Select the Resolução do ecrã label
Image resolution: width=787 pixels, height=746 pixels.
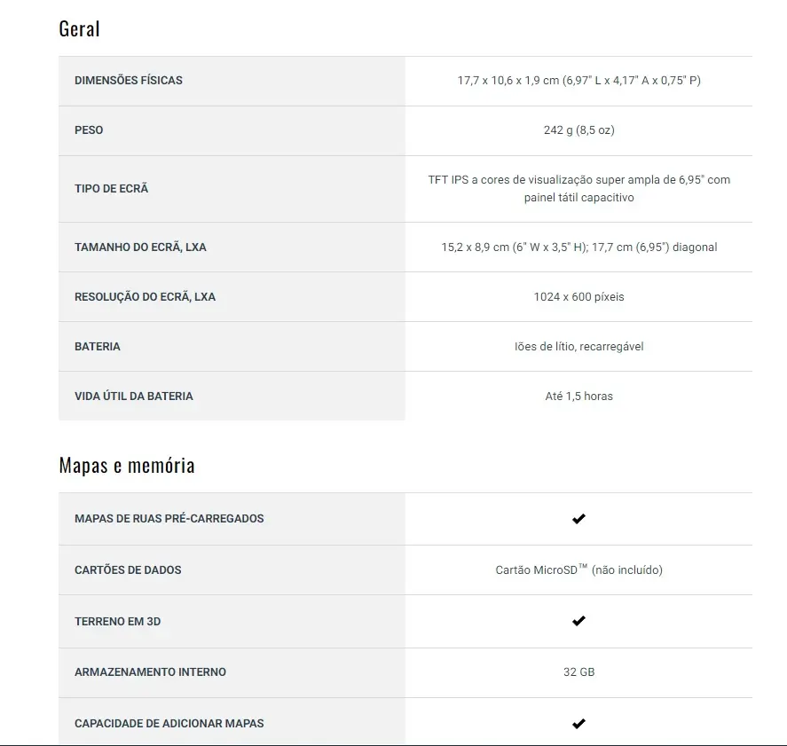(x=145, y=297)
